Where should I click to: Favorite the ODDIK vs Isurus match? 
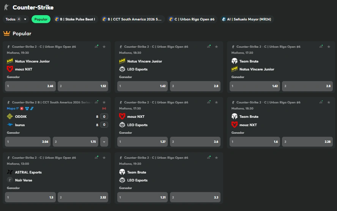pos(104,102)
